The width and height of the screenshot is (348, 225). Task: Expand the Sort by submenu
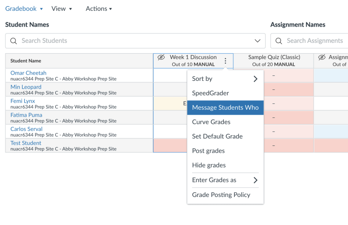225,79
